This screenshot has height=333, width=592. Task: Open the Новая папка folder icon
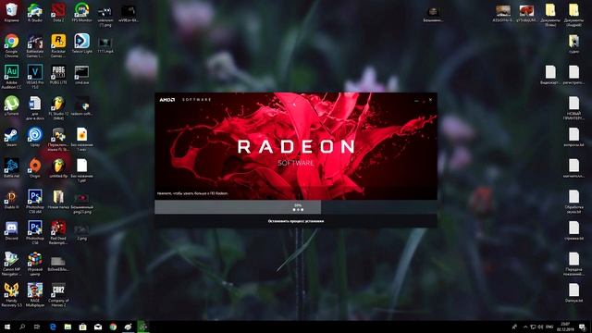58,200
